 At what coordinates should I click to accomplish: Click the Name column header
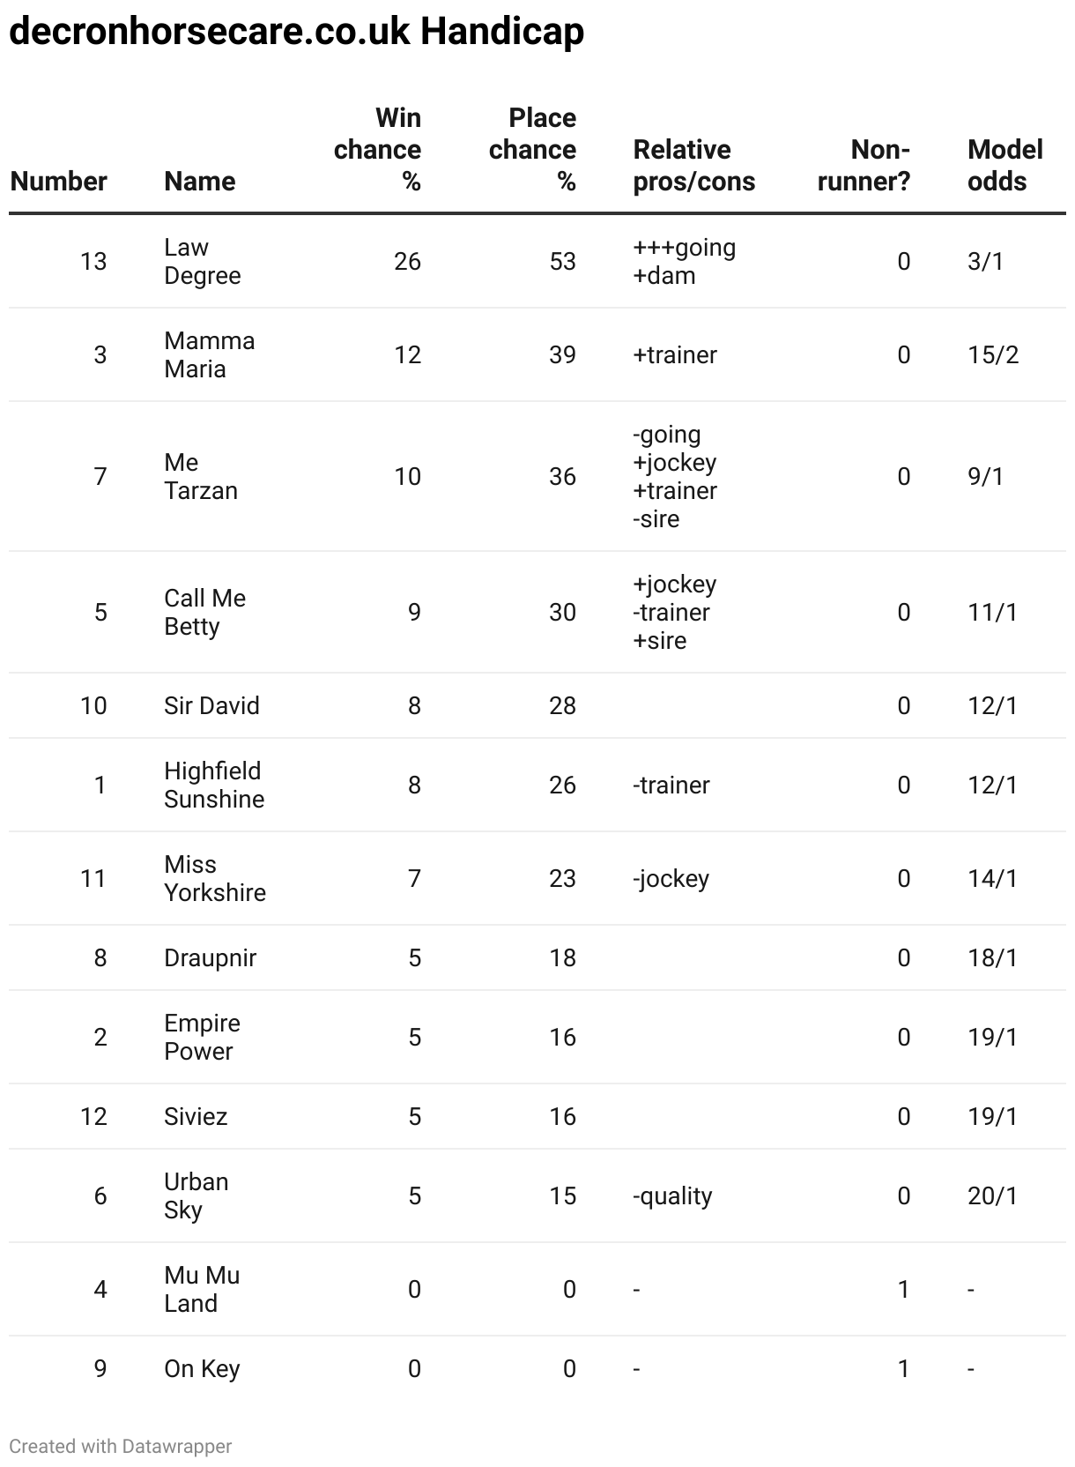click(x=200, y=182)
